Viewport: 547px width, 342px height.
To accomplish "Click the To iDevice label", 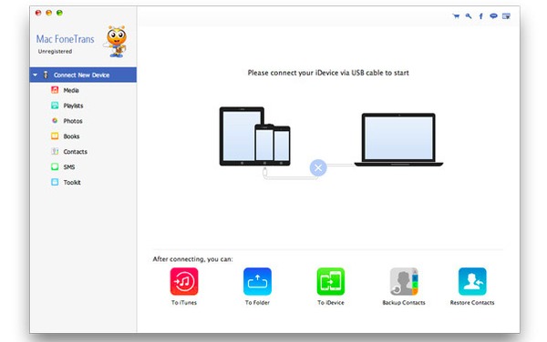I will click(x=331, y=303).
